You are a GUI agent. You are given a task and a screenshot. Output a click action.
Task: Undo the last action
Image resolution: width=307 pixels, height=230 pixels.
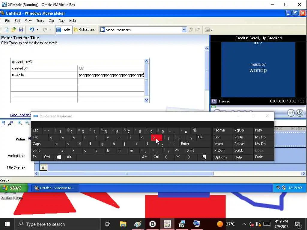[32, 30]
